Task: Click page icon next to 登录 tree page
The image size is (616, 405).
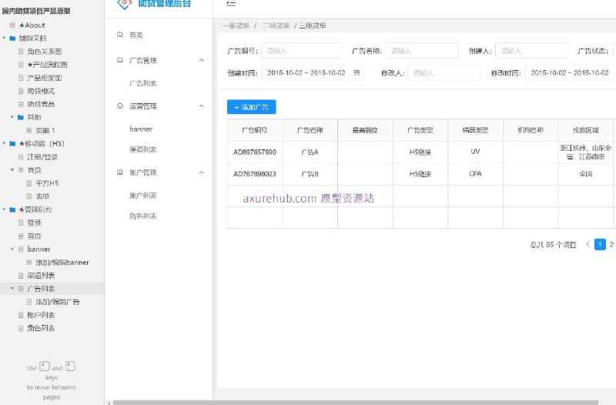Action: 21,223
